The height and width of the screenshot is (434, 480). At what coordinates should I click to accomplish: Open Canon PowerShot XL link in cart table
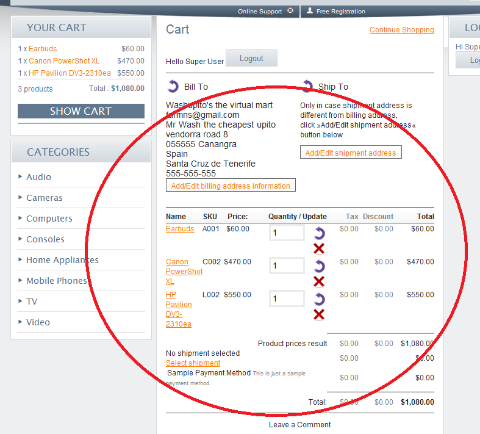pyautogui.click(x=184, y=272)
